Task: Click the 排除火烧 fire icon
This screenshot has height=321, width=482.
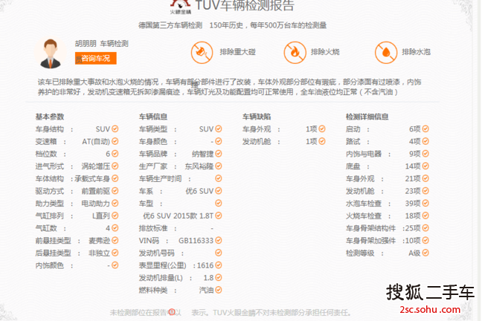Action: (295, 53)
